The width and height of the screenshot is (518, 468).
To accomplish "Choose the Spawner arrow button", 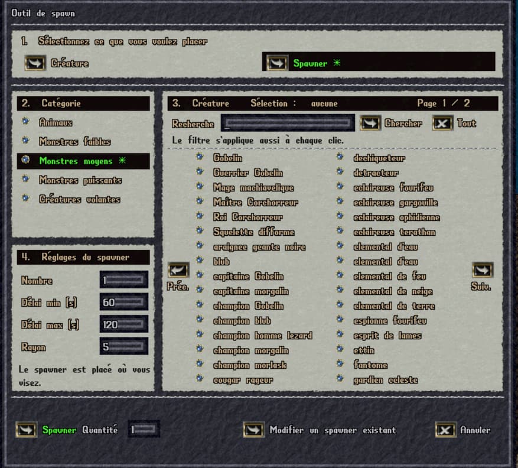I will pyautogui.click(x=277, y=63).
